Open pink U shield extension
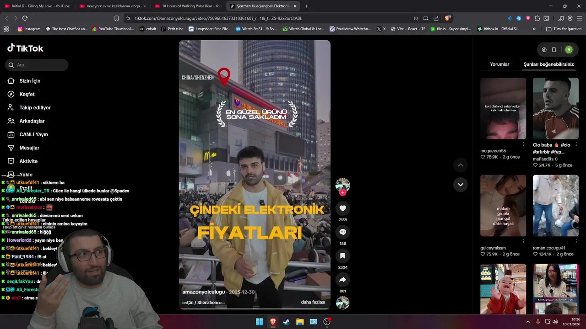This screenshot has height=329, width=586. [x=528, y=18]
